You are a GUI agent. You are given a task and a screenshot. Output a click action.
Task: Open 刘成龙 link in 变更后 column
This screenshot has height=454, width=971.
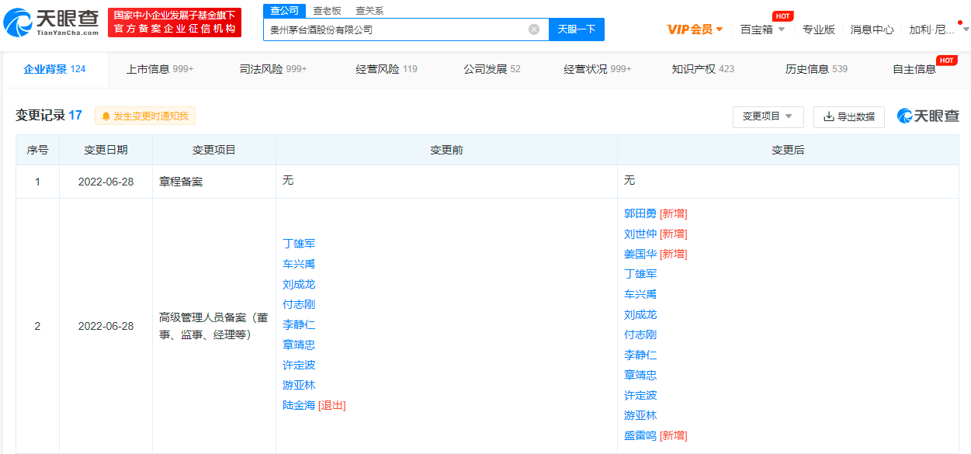click(x=640, y=314)
